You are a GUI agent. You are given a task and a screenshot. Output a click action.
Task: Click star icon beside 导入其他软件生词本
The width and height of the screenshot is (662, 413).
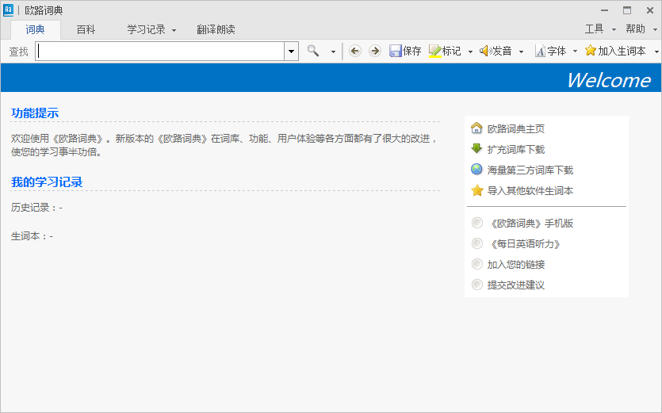tap(476, 190)
